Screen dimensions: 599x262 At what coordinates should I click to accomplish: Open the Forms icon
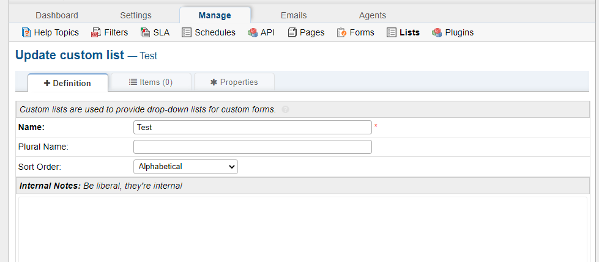tap(341, 32)
